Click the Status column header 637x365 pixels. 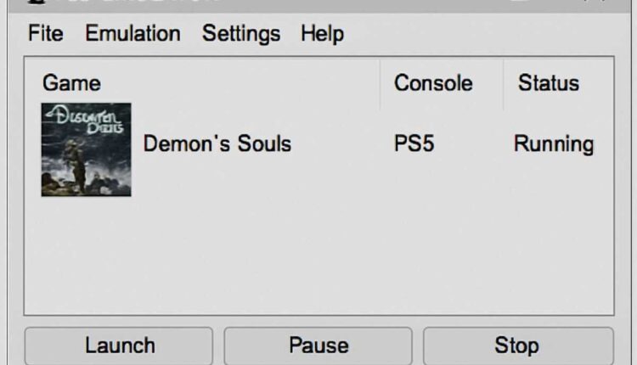[549, 83]
